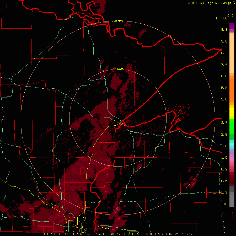Screen dimensions: 236x236
Task: Click the 5.8 scale value
Action: (x=224, y=88)
